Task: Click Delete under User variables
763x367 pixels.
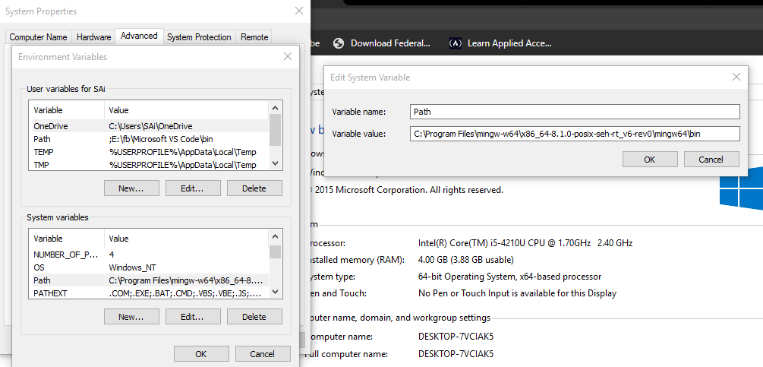Action: [x=254, y=188]
